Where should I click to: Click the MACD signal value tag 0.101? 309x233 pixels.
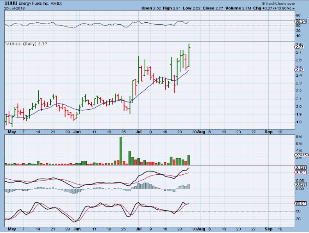300,172
